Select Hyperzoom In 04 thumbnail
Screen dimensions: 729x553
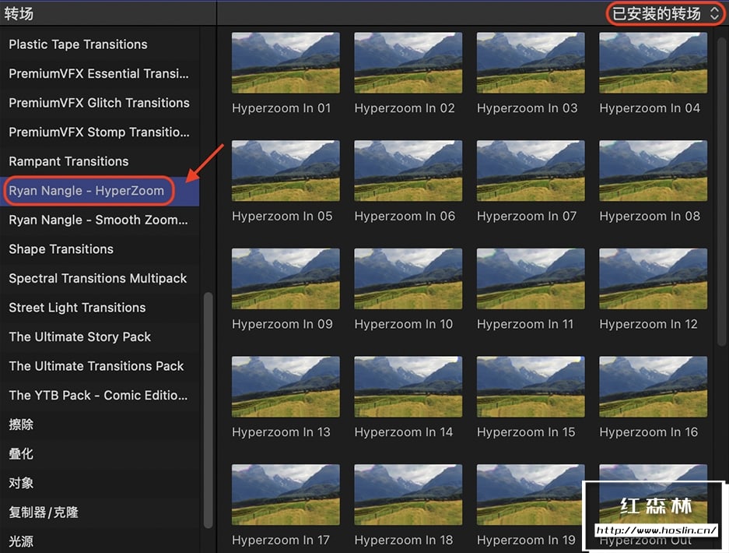point(654,62)
